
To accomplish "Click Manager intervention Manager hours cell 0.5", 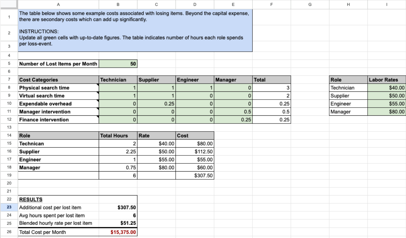I will [233, 112].
